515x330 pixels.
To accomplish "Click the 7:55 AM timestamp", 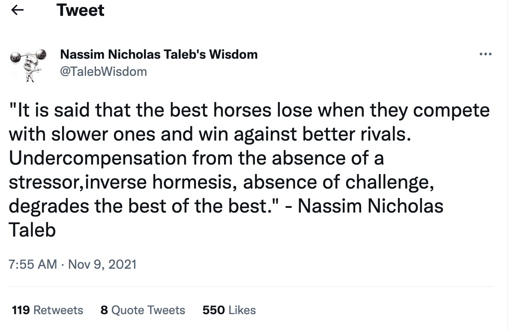I will pos(33,264).
